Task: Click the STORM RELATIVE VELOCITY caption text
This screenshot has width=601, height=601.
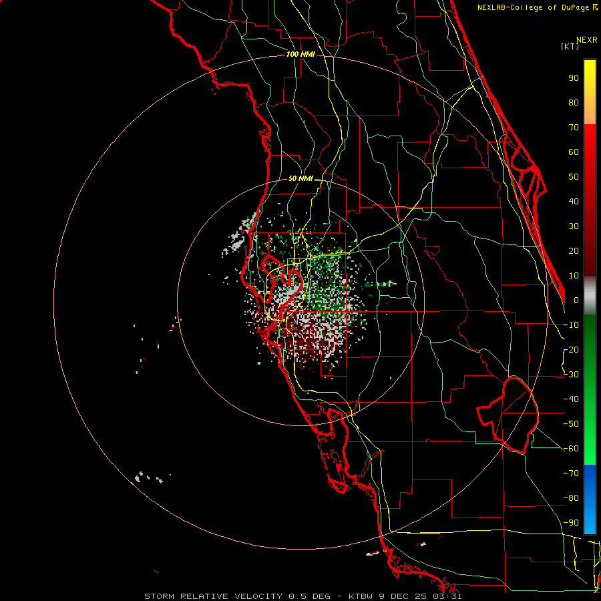Action: 213,596
